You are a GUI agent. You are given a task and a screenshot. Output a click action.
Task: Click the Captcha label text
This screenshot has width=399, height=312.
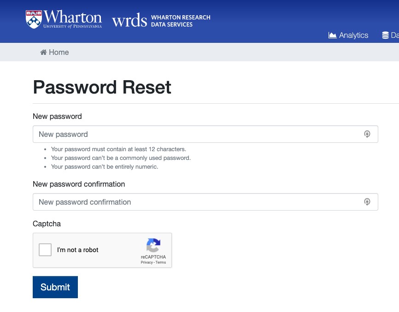click(47, 224)
